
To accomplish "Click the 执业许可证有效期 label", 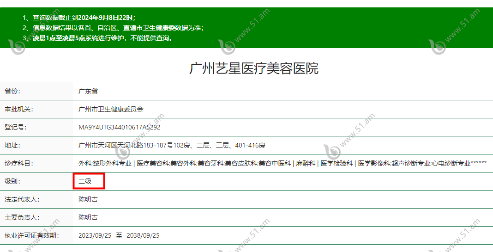I will [31, 235].
